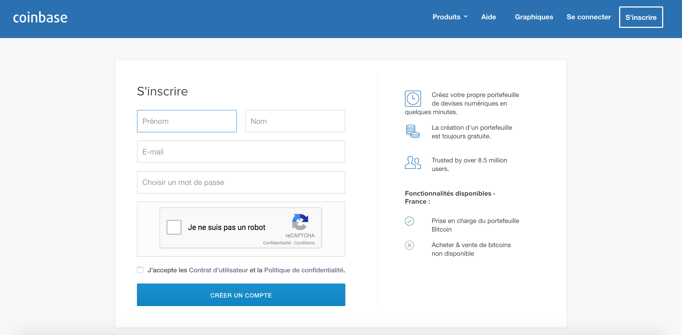Click the Se connecter link
Image resolution: width=682 pixels, height=335 pixels.
pos(589,17)
